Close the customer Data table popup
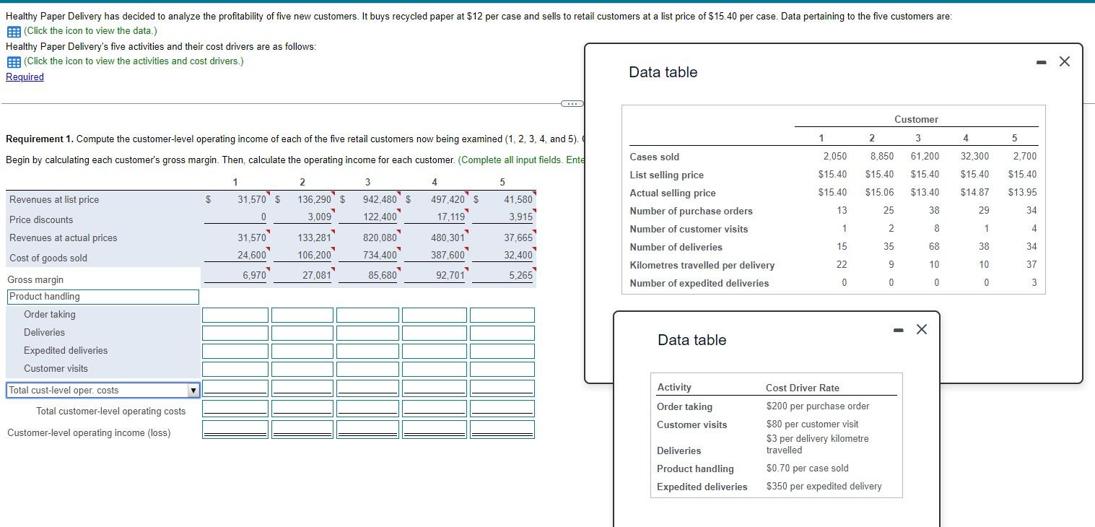1095x527 pixels. tap(1064, 61)
